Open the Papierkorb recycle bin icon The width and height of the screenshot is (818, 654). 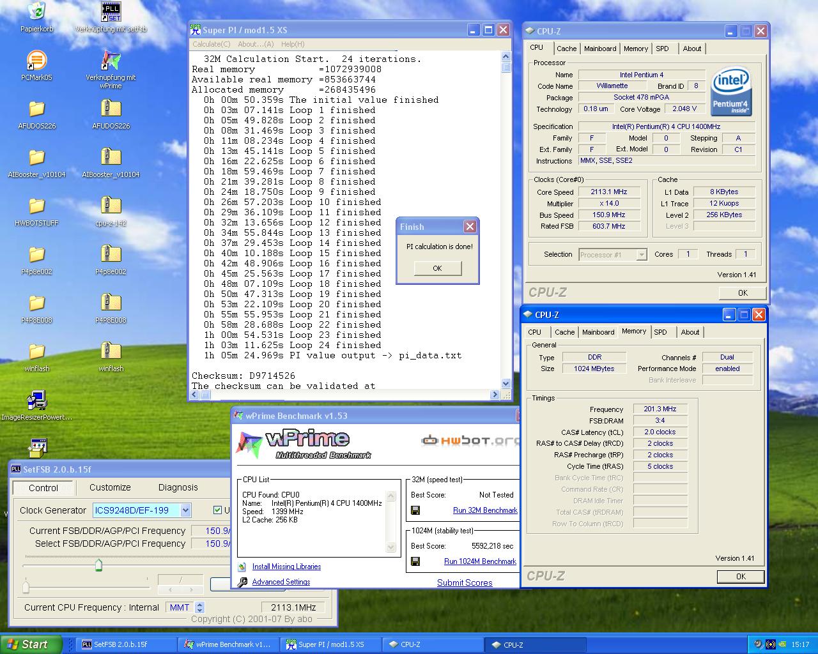36,11
